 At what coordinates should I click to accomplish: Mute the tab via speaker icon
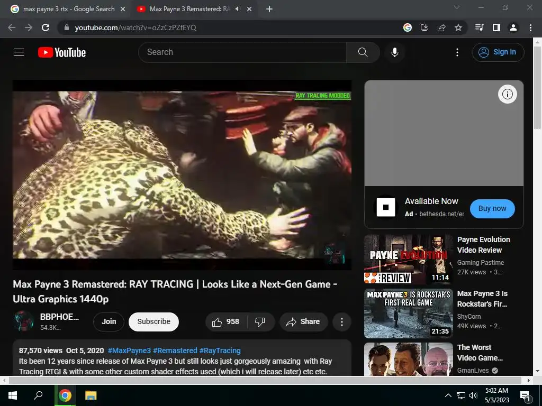(238, 9)
